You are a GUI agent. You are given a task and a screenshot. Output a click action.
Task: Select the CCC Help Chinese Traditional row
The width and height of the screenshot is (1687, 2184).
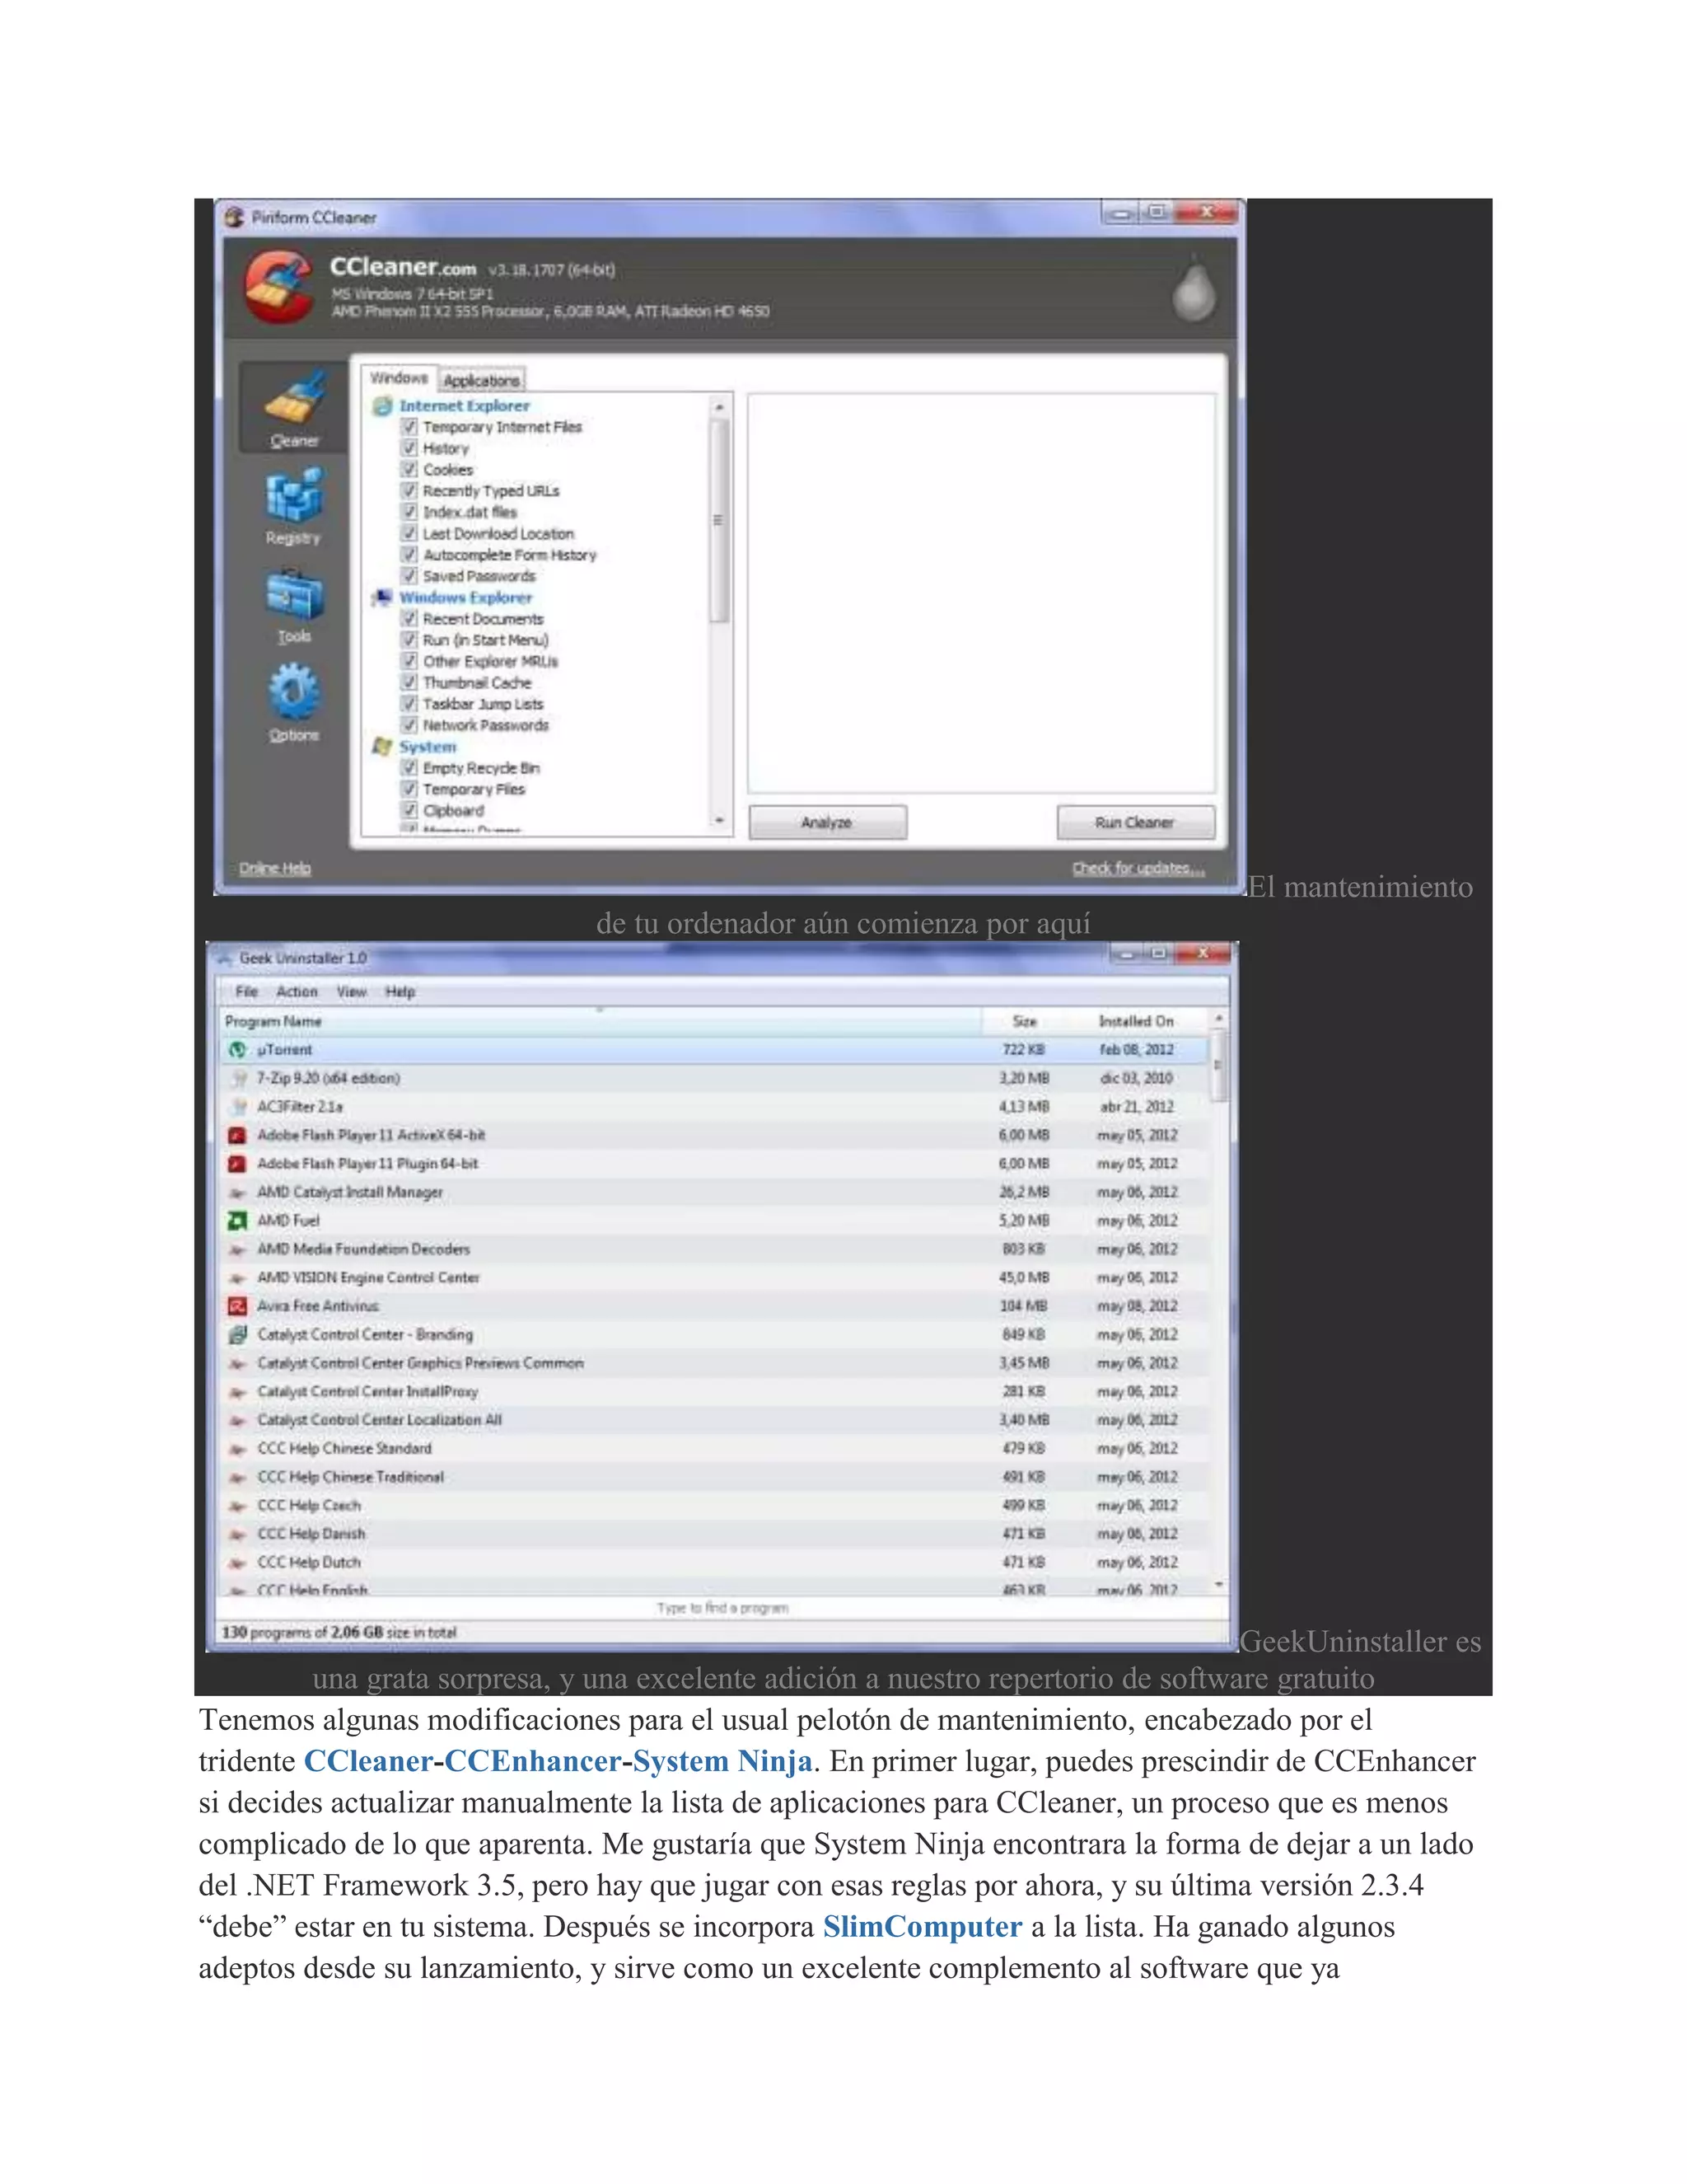point(714,1477)
